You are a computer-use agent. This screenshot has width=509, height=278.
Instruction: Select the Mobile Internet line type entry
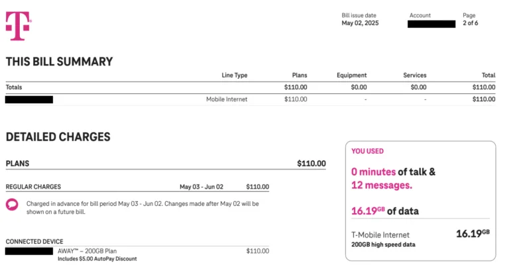click(x=227, y=99)
